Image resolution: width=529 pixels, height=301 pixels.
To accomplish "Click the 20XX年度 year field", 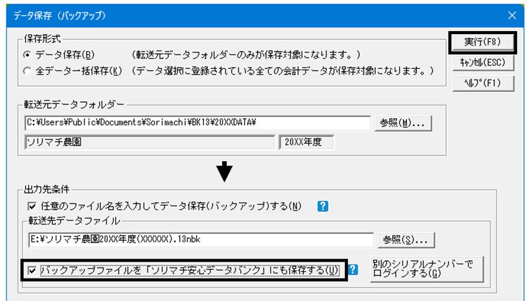I will pos(306,142).
